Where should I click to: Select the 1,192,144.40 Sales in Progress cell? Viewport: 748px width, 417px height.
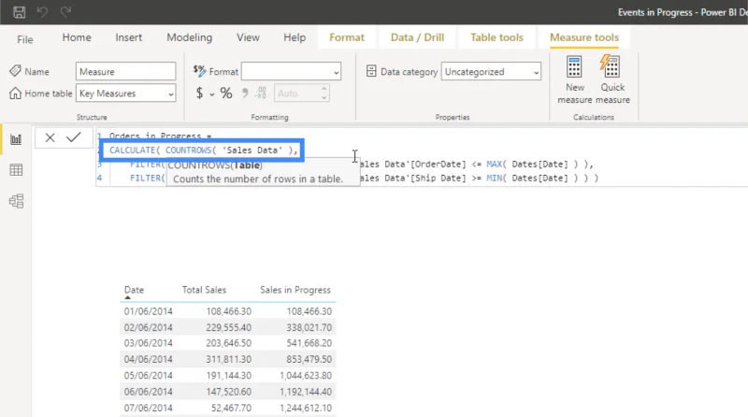306,392
